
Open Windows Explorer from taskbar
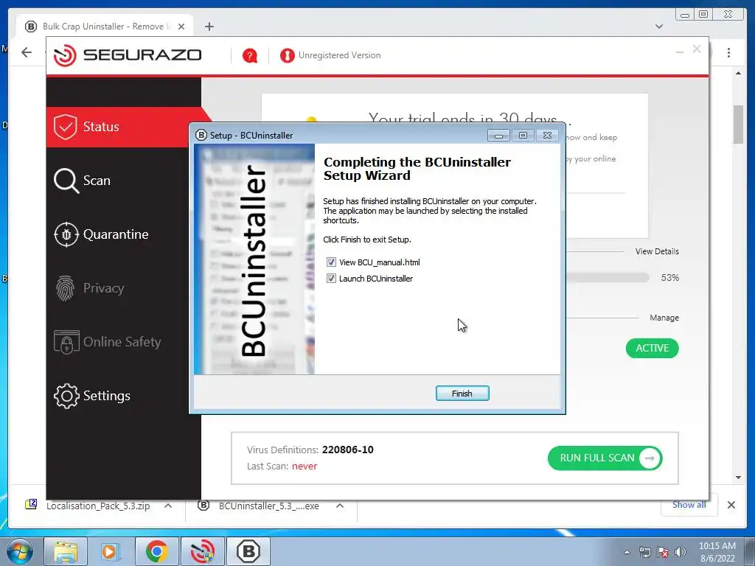point(66,551)
